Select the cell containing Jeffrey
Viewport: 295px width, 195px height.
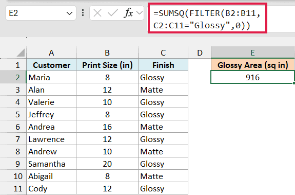tap(51, 114)
